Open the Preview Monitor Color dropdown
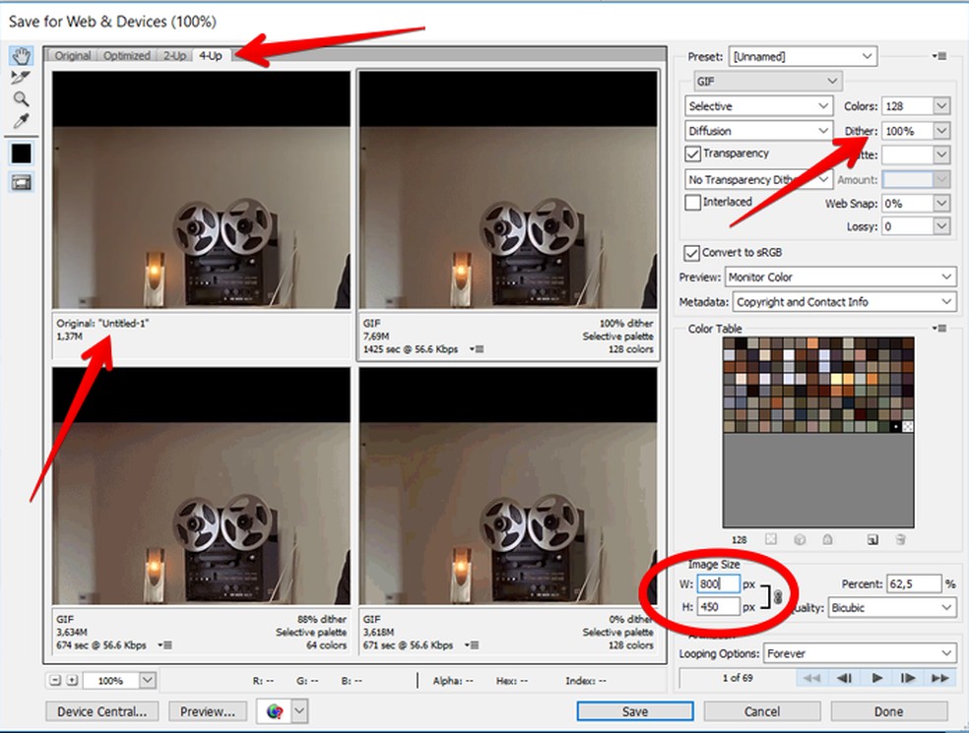This screenshot has width=969, height=733. (x=840, y=276)
